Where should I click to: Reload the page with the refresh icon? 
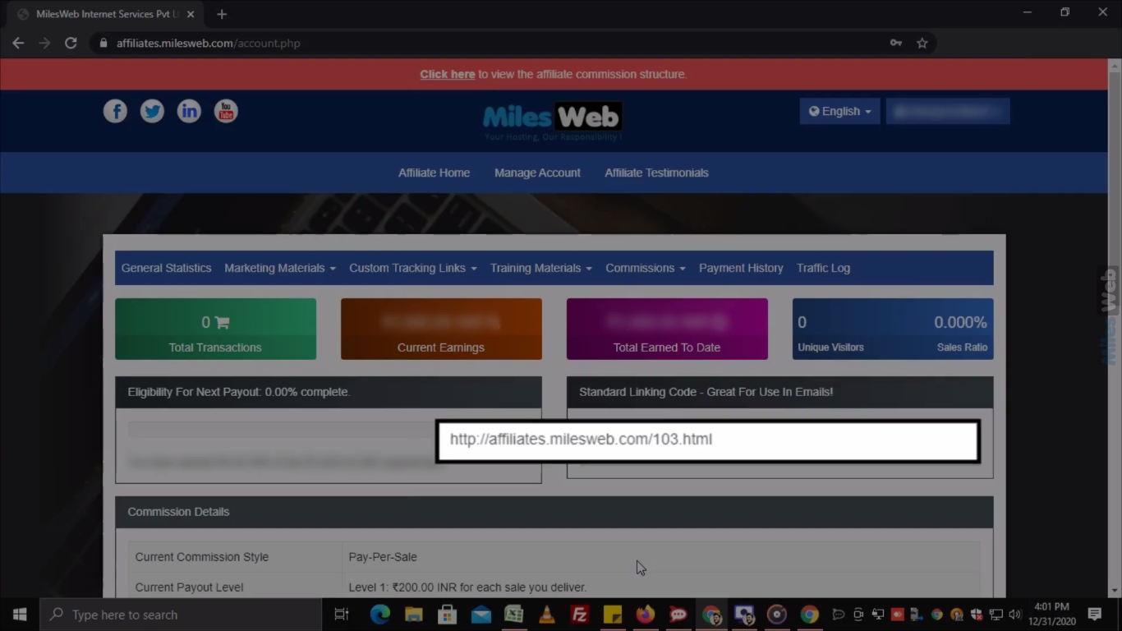click(x=71, y=43)
